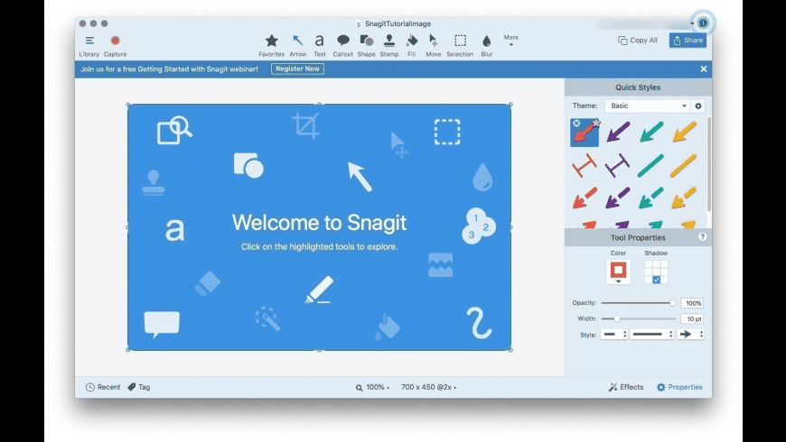The height and width of the screenshot is (442, 786).
Task: Expand the More tools menu
Action: (x=510, y=40)
